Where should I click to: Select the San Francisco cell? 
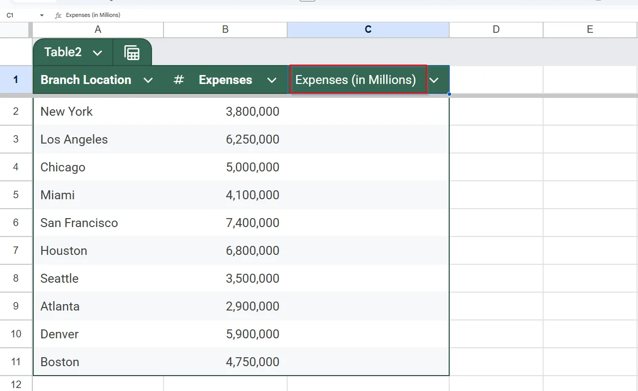pyautogui.click(x=98, y=223)
